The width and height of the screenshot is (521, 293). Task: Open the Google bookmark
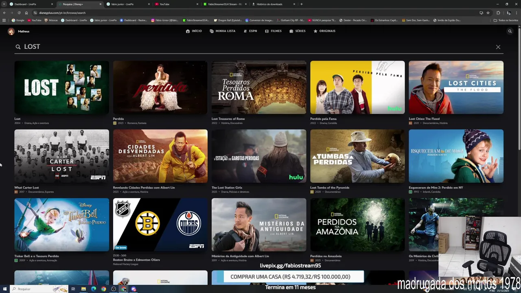tap(18, 20)
